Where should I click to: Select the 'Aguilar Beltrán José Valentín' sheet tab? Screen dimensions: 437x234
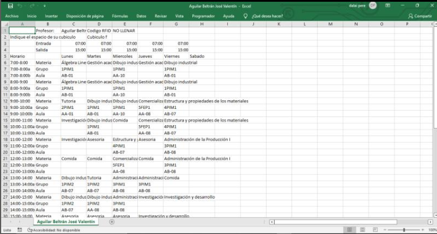coord(65,222)
